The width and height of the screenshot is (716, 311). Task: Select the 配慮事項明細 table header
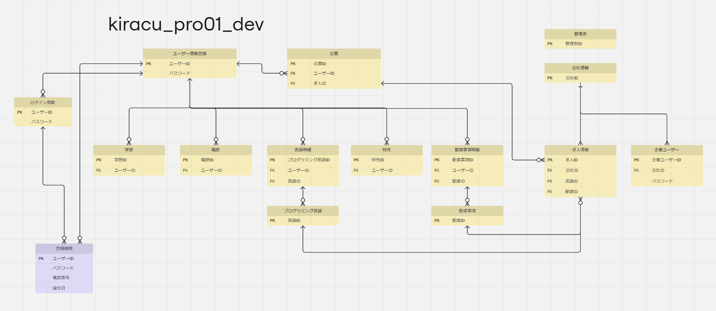[x=467, y=150]
